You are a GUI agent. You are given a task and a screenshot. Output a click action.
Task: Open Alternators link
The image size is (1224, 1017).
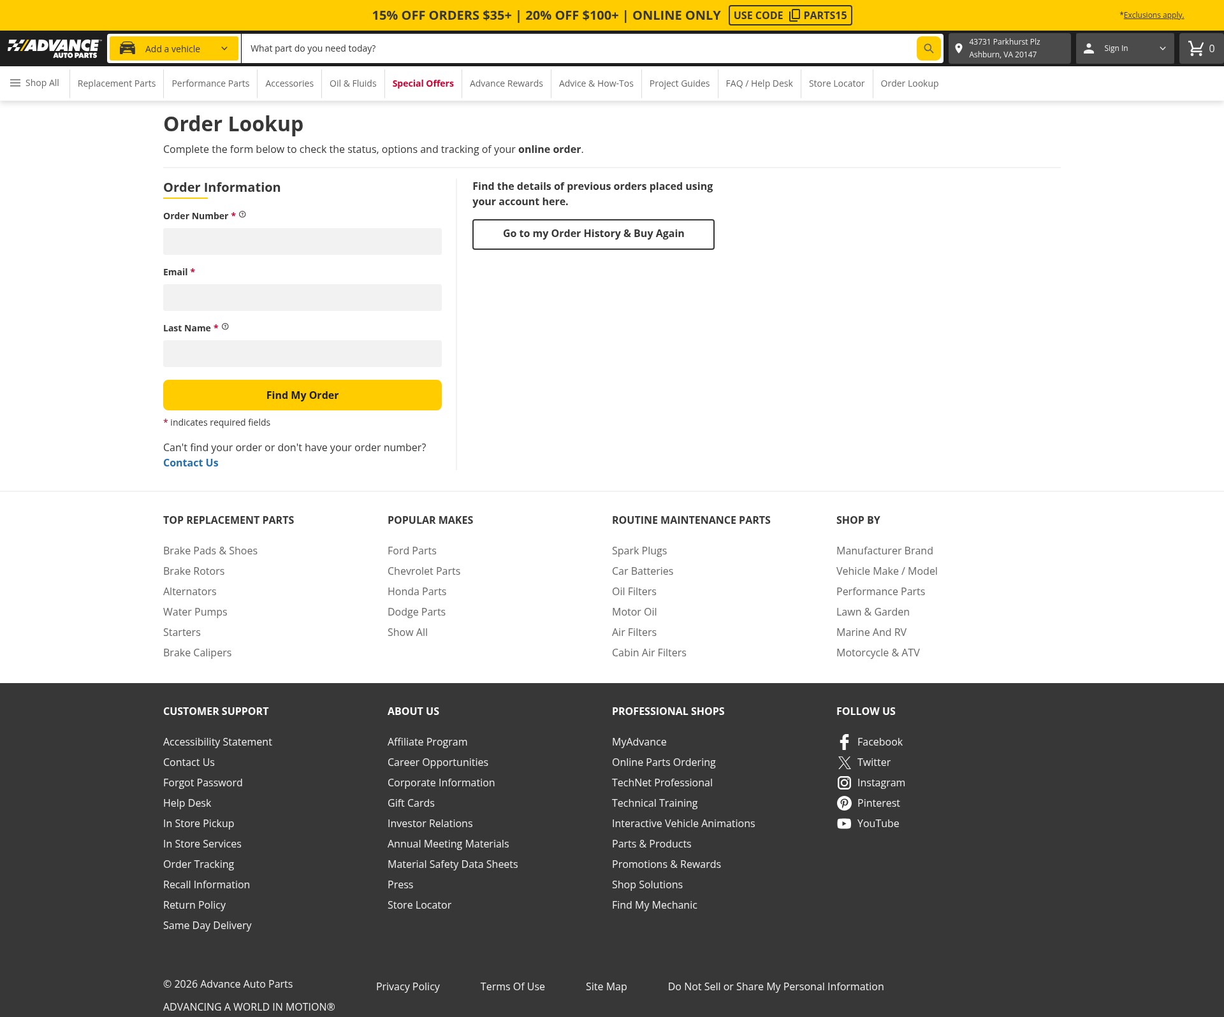(190, 591)
